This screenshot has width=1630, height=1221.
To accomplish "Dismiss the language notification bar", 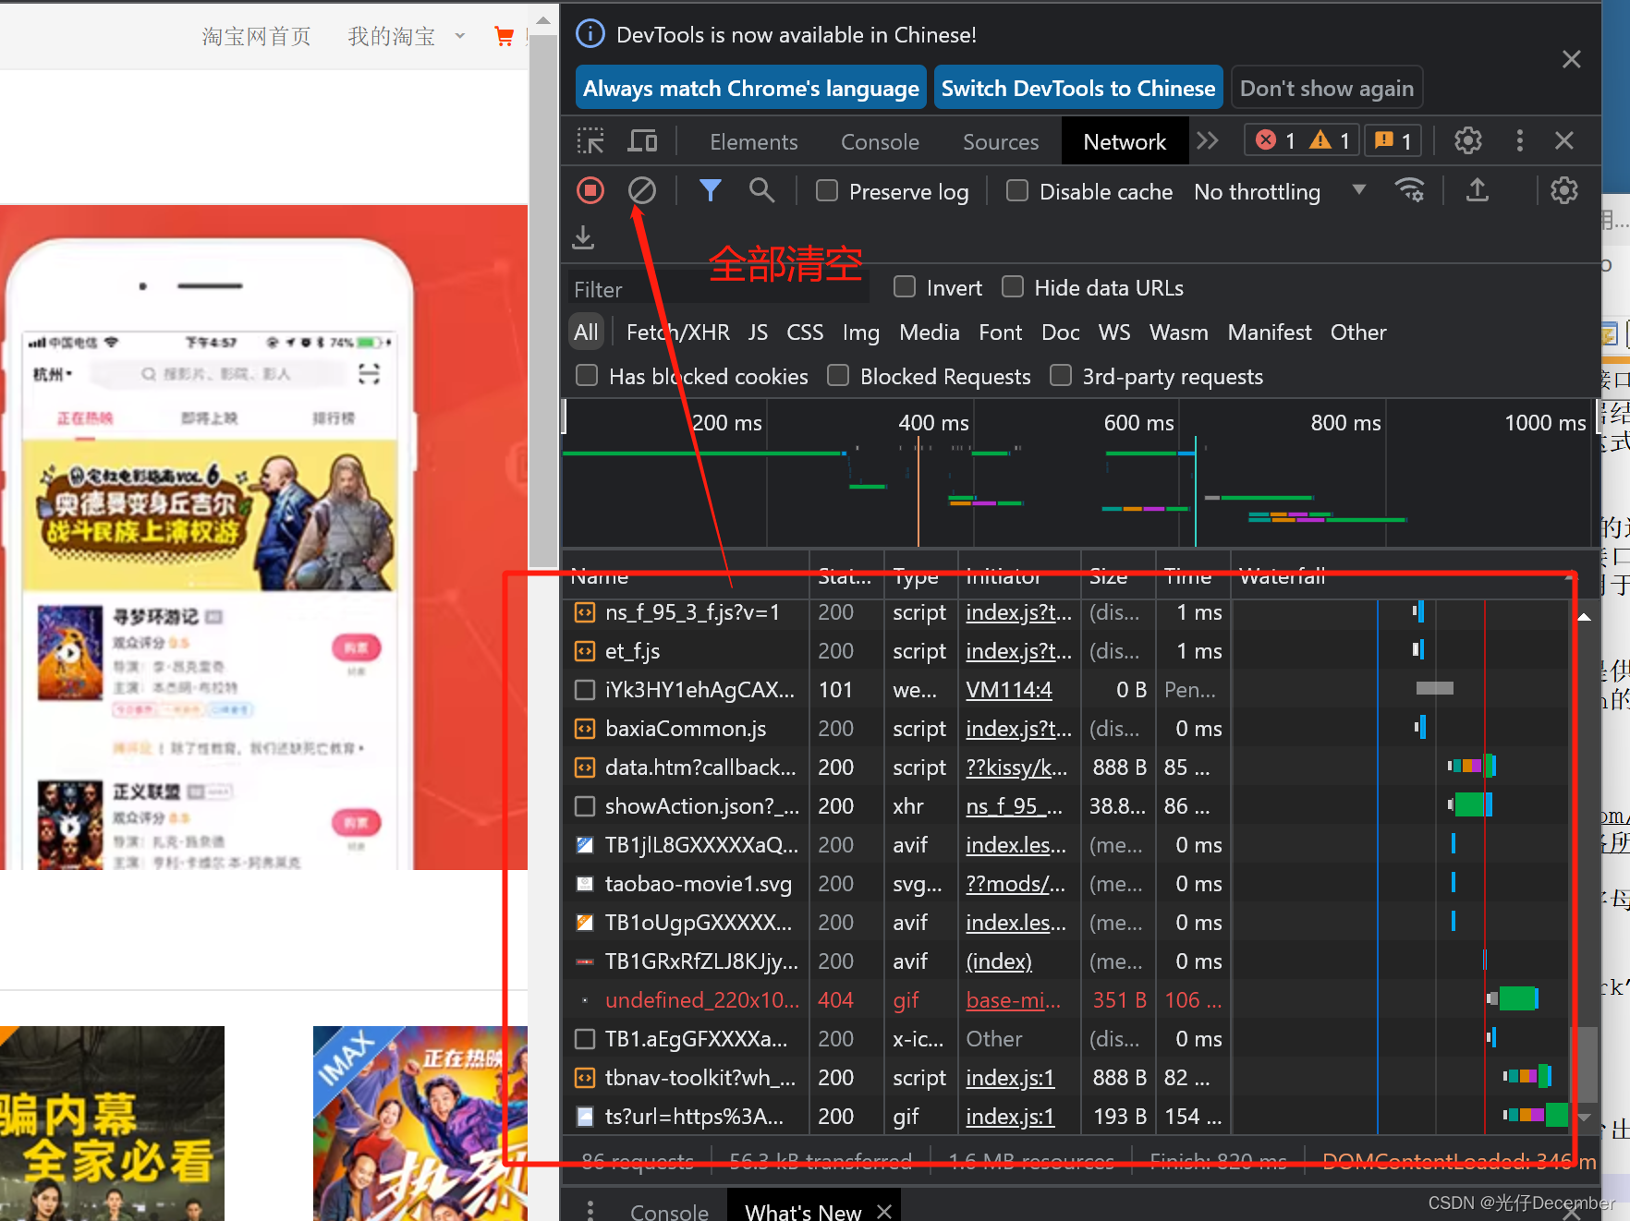I will tap(1571, 59).
